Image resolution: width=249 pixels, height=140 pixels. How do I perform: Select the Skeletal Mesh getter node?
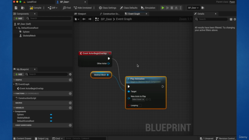point(101,75)
